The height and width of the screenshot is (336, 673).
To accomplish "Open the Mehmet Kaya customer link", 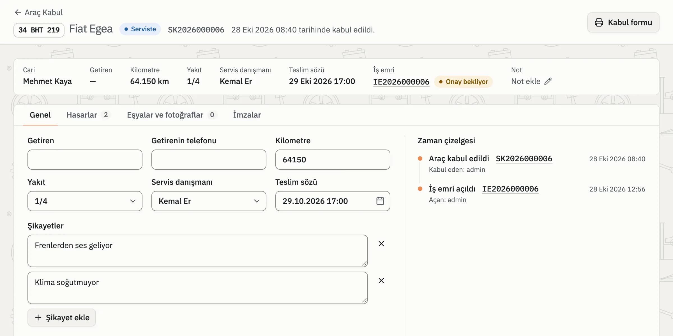I will coord(47,81).
